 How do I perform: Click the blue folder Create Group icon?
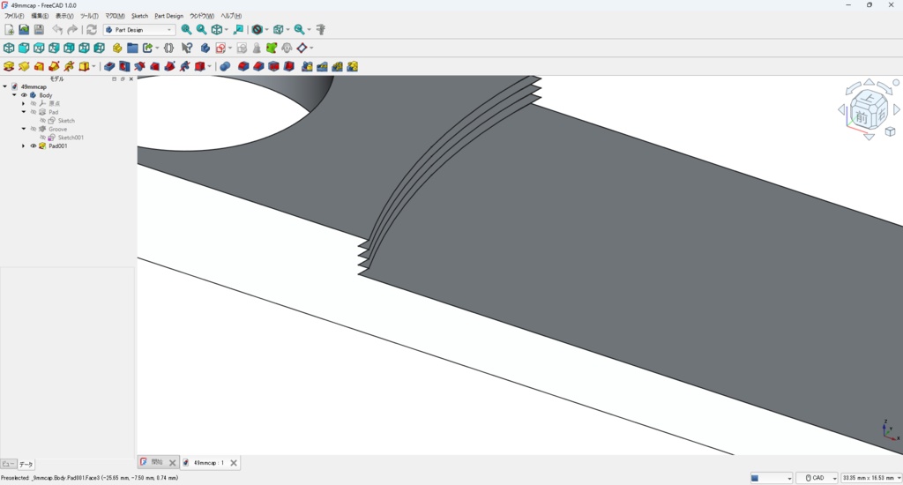[132, 48]
